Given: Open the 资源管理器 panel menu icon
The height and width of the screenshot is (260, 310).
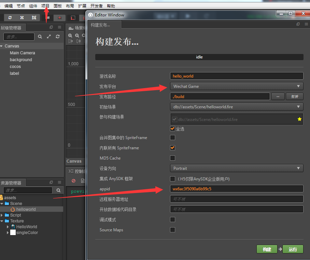Looking at the screenshot, I should point(59,182).
